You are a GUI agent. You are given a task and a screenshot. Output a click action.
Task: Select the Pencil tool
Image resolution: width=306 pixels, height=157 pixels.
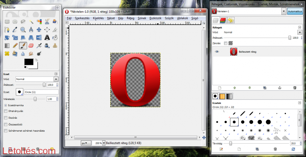click(15, 45)
